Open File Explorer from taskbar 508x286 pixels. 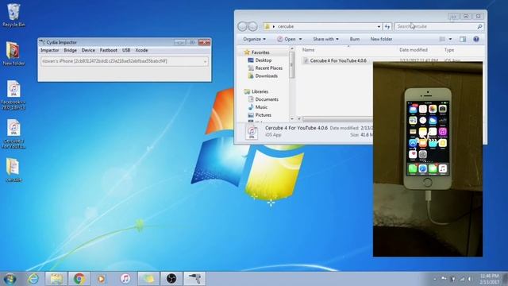(x=56, y=279)
